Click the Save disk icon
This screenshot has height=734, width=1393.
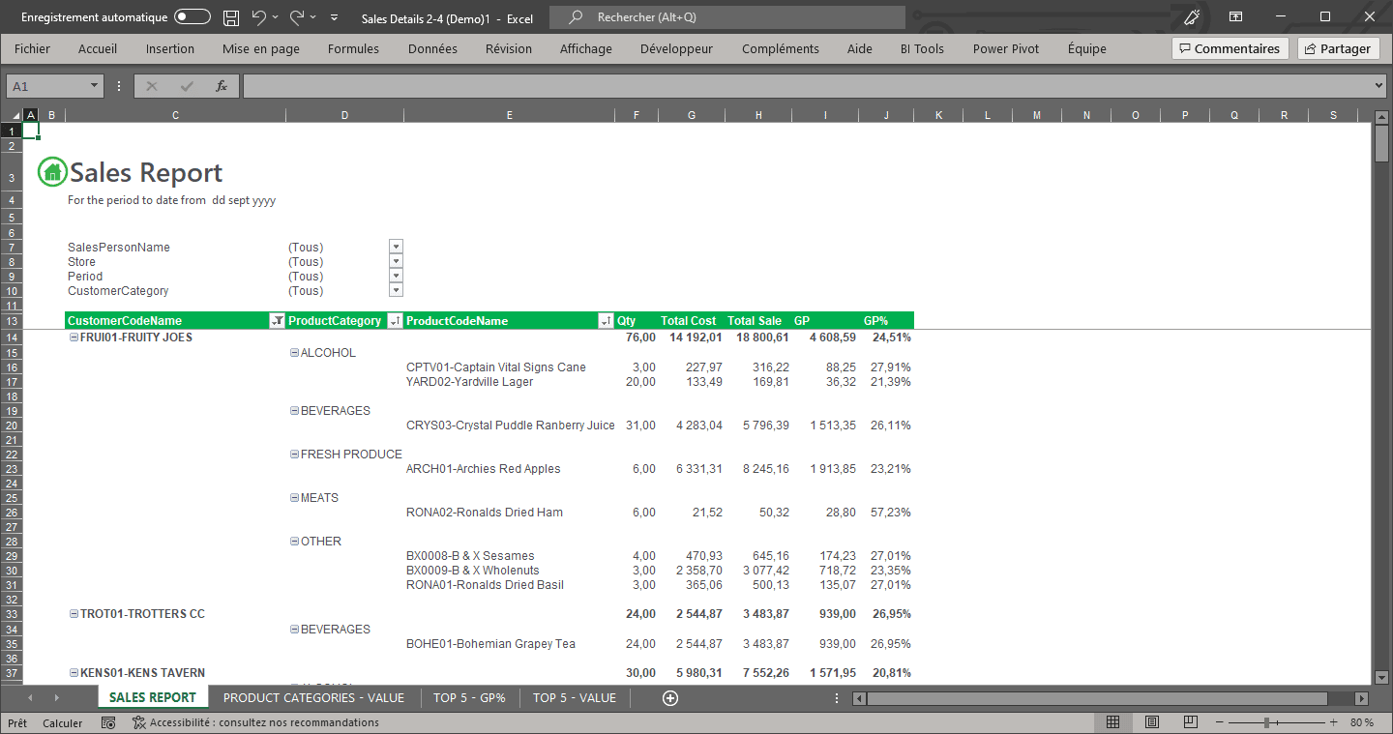(x=231, y=17)
